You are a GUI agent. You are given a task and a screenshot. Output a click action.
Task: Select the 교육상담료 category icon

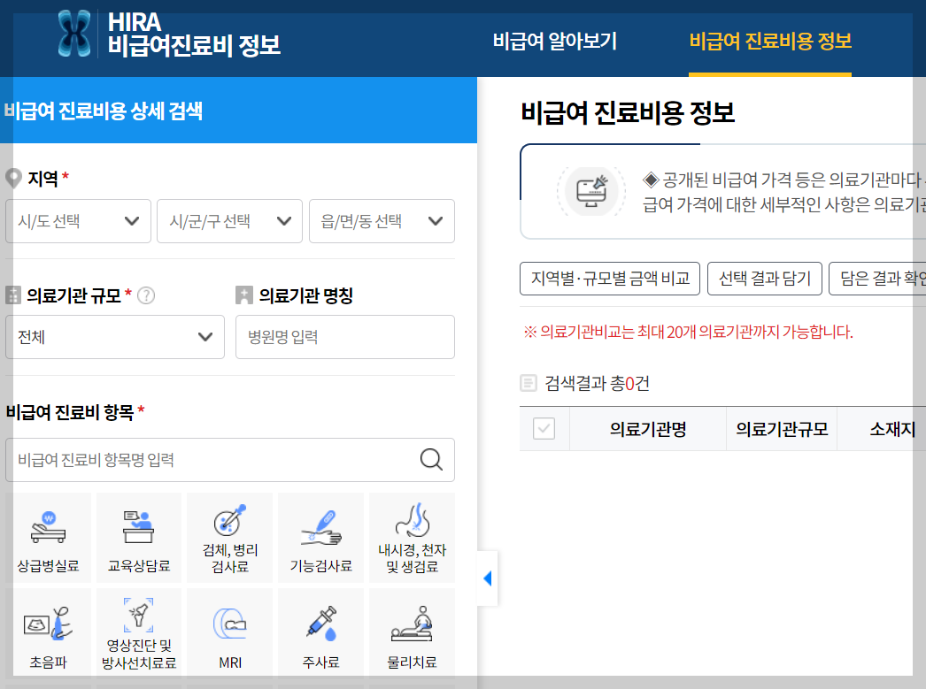(x=139, y=537)
